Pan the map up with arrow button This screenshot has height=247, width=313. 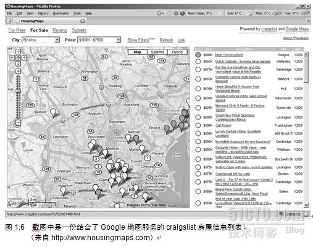click(18, 52)
